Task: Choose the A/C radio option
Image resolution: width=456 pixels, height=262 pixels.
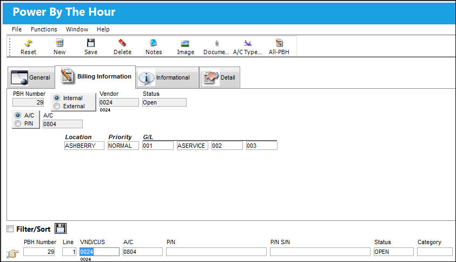Action: pyautogui.click(x=18, y=115)
